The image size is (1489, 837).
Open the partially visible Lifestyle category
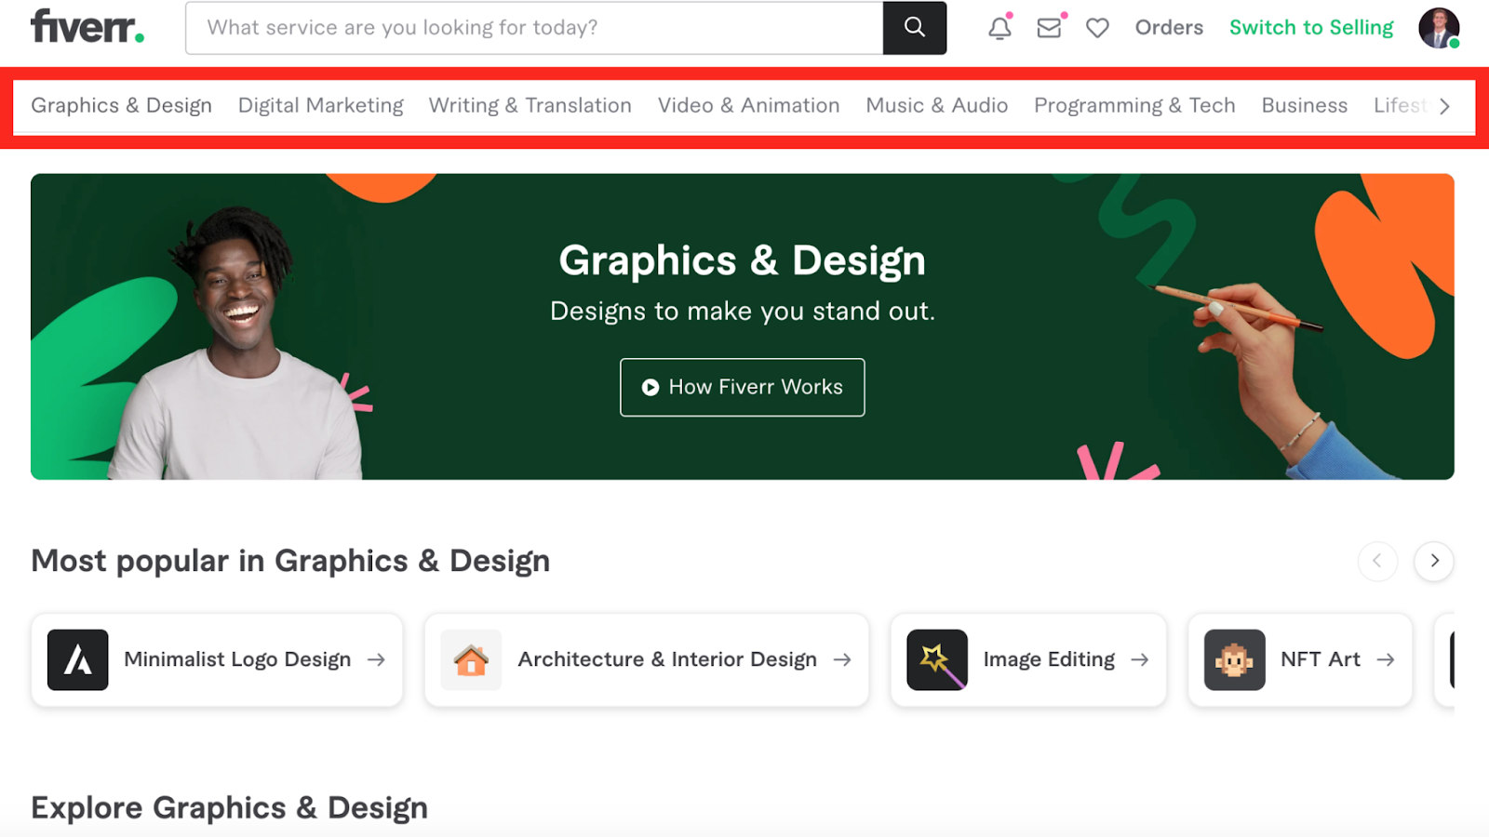pyautogui.click(x=1401, y=106)
